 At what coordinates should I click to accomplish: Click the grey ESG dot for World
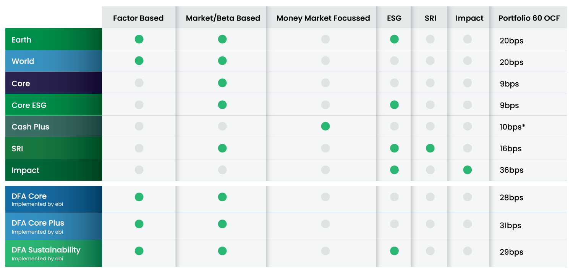pyautogui.click(x=394, y=61)
